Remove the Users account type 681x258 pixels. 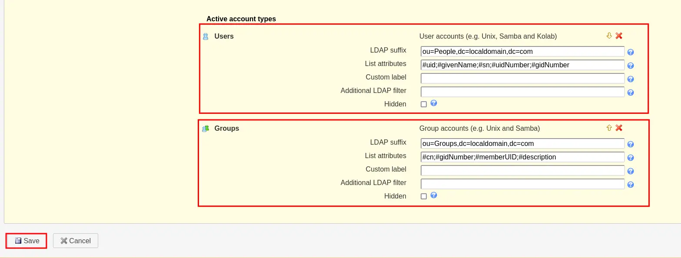click(x=619, y=36)
